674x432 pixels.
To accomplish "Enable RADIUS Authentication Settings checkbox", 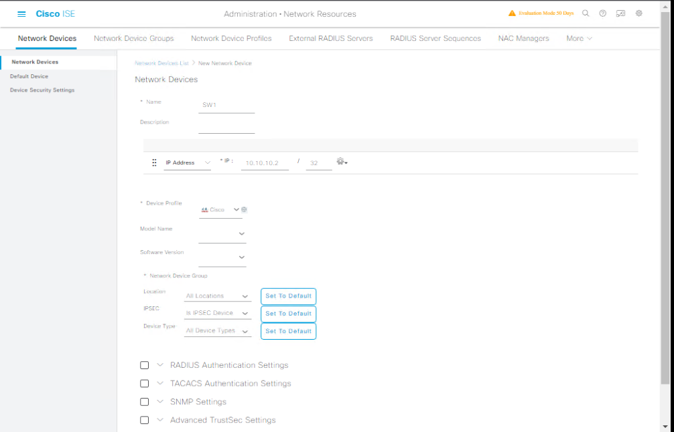I will (x=145, y=365).
